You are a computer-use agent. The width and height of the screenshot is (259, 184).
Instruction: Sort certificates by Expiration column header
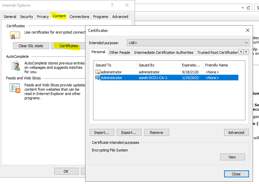click(x=191, y=65)
